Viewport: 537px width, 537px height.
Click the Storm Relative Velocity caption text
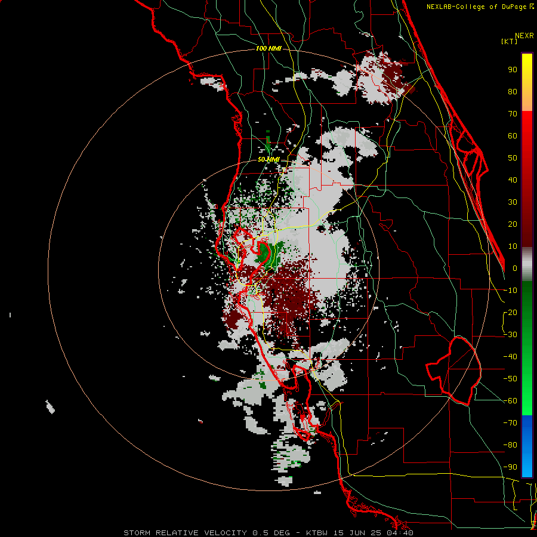pyautogui.click(x=268, y=533)
